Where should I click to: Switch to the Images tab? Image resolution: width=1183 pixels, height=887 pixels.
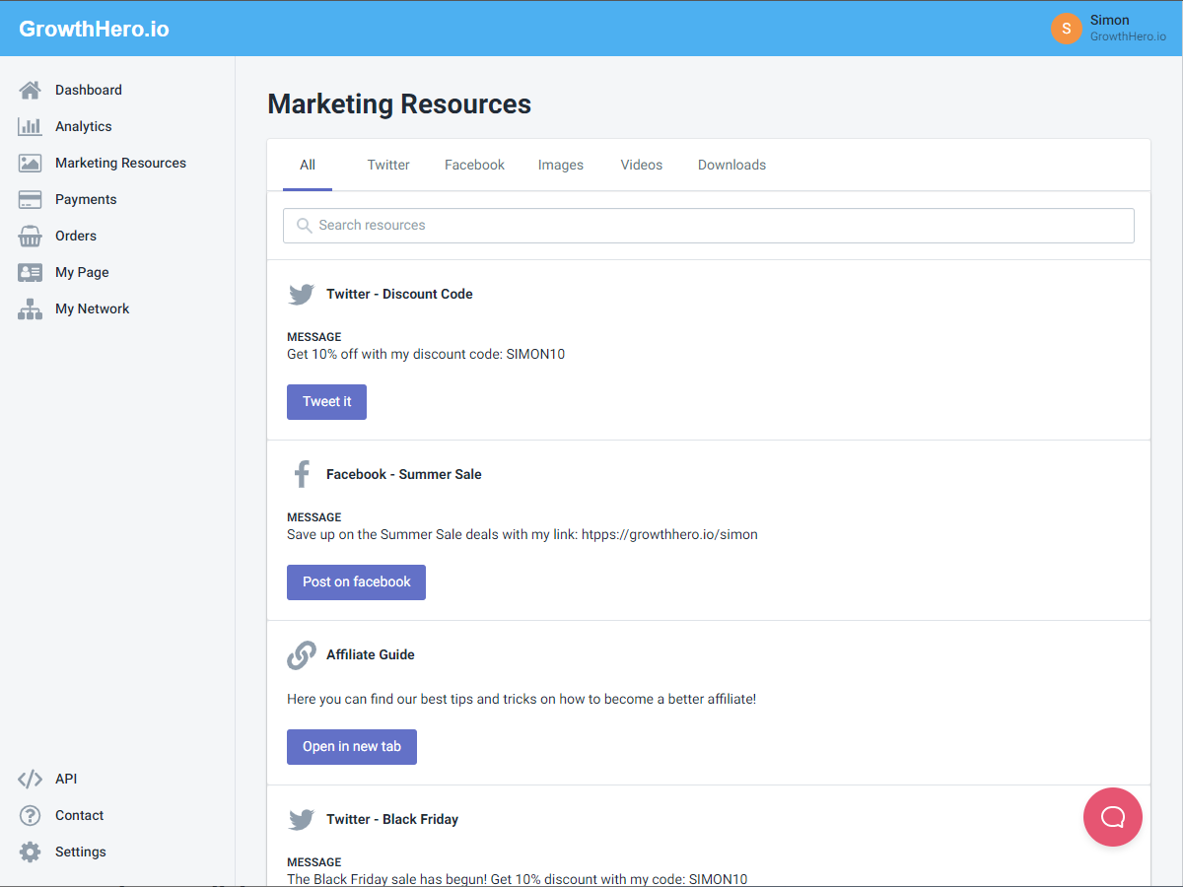560,165
